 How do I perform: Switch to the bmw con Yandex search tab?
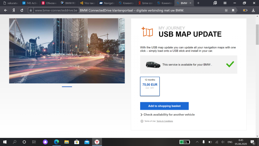point(145,3)
